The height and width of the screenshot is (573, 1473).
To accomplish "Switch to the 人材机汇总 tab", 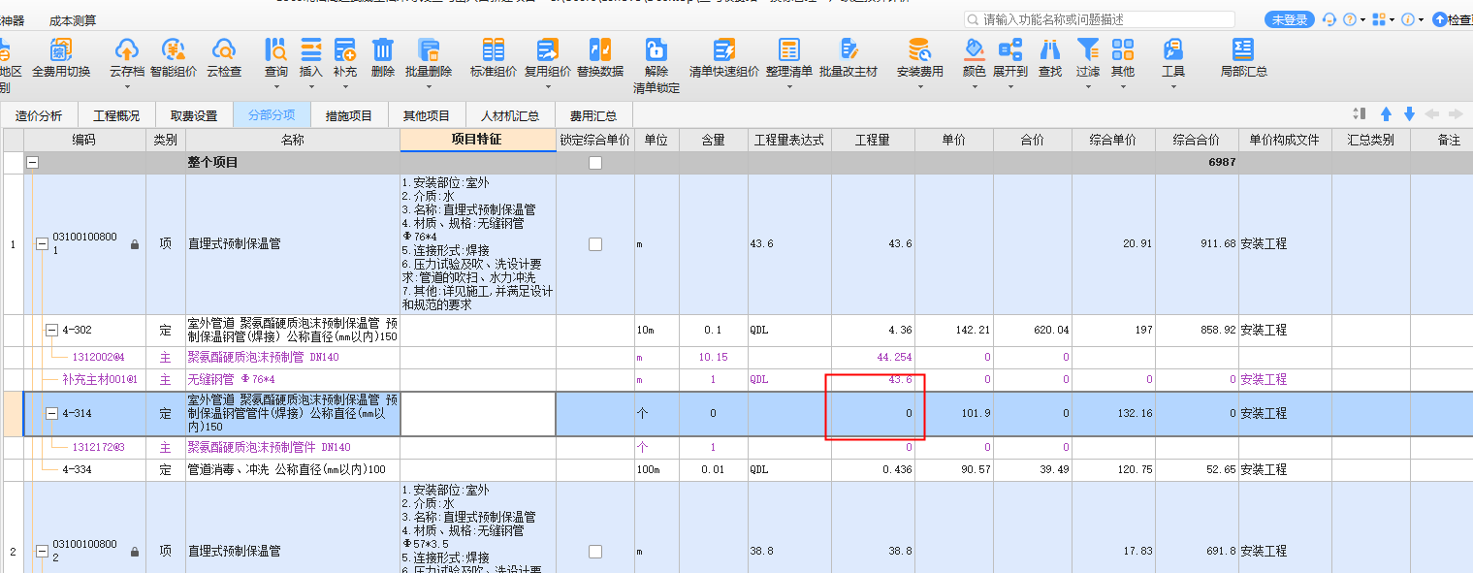I will [x=510, y=115].
